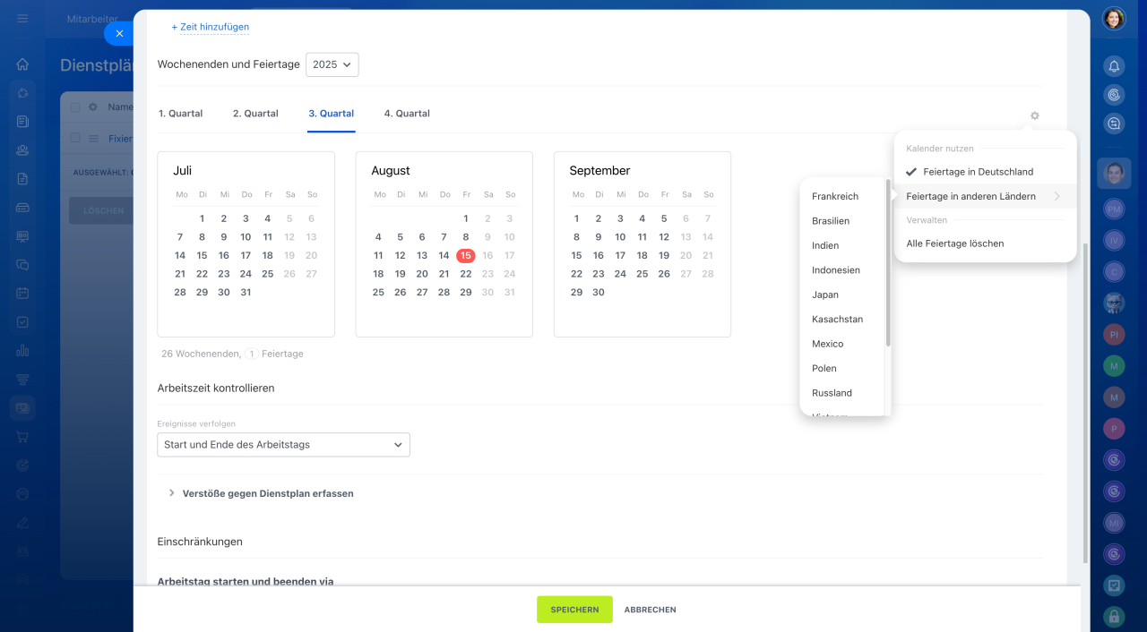Screen dimensions: 1147x632
Task: Open the notifications bell in the right bar
Action: pyautogui.click(x=1114, y=66)
